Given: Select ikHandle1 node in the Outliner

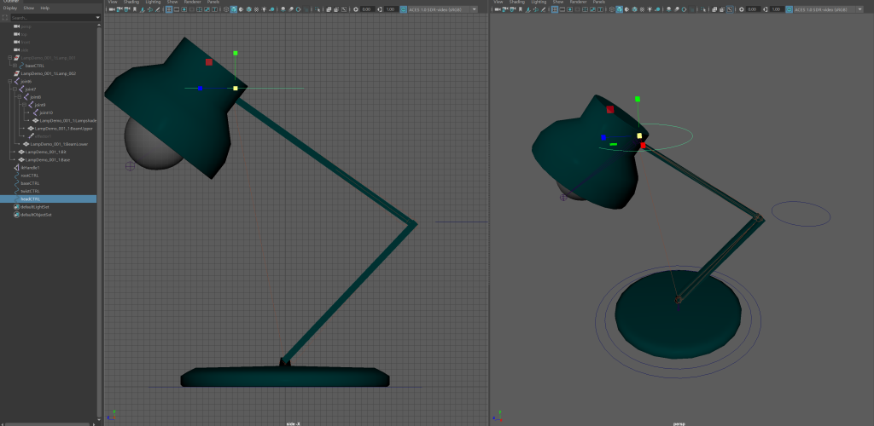Looking at the screenshot, I should point(31,168).
